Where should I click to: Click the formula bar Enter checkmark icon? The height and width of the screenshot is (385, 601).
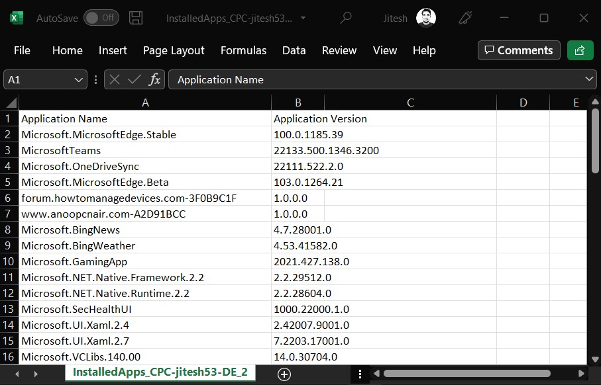coord(134,79)
